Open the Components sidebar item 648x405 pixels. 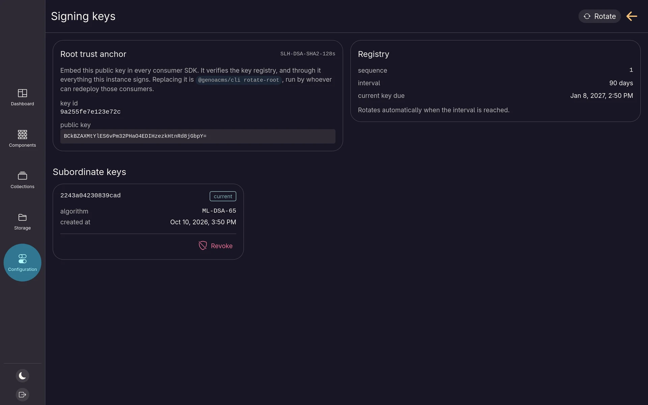[x=22, y=139]
